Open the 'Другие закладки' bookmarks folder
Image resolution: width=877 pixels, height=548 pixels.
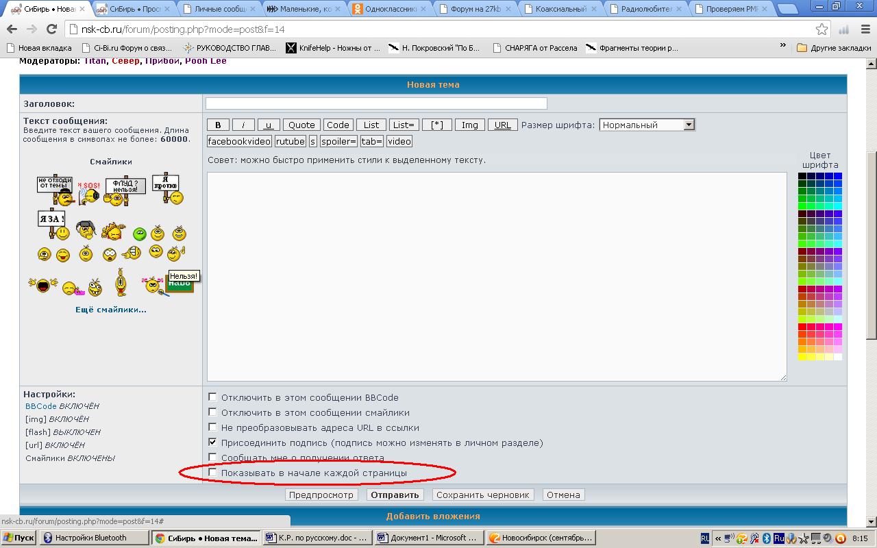[834, 48]
